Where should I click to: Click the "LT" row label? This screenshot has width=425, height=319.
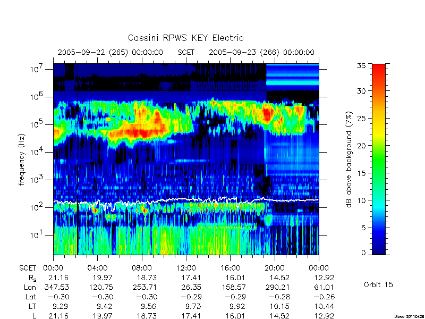[32, 307]
